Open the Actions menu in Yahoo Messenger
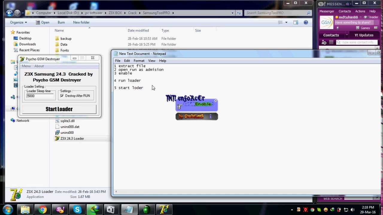Image resolution: width=383 pixels, height=215 pixels. [x=360, y=11]
